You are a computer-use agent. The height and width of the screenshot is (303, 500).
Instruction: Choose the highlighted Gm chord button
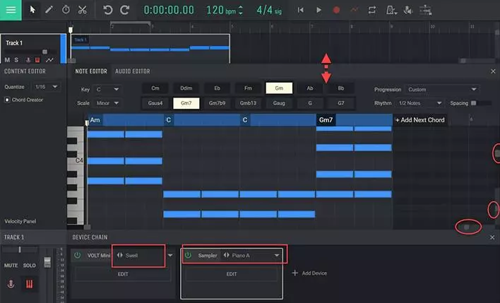279,88
